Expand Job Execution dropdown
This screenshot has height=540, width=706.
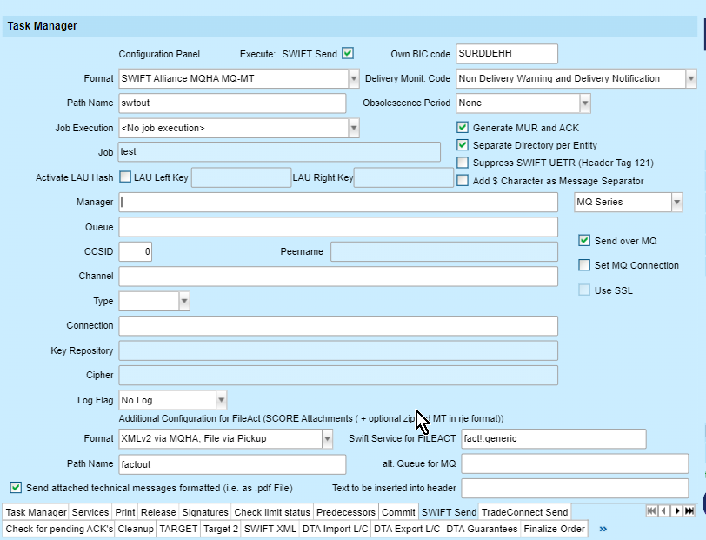354,128
